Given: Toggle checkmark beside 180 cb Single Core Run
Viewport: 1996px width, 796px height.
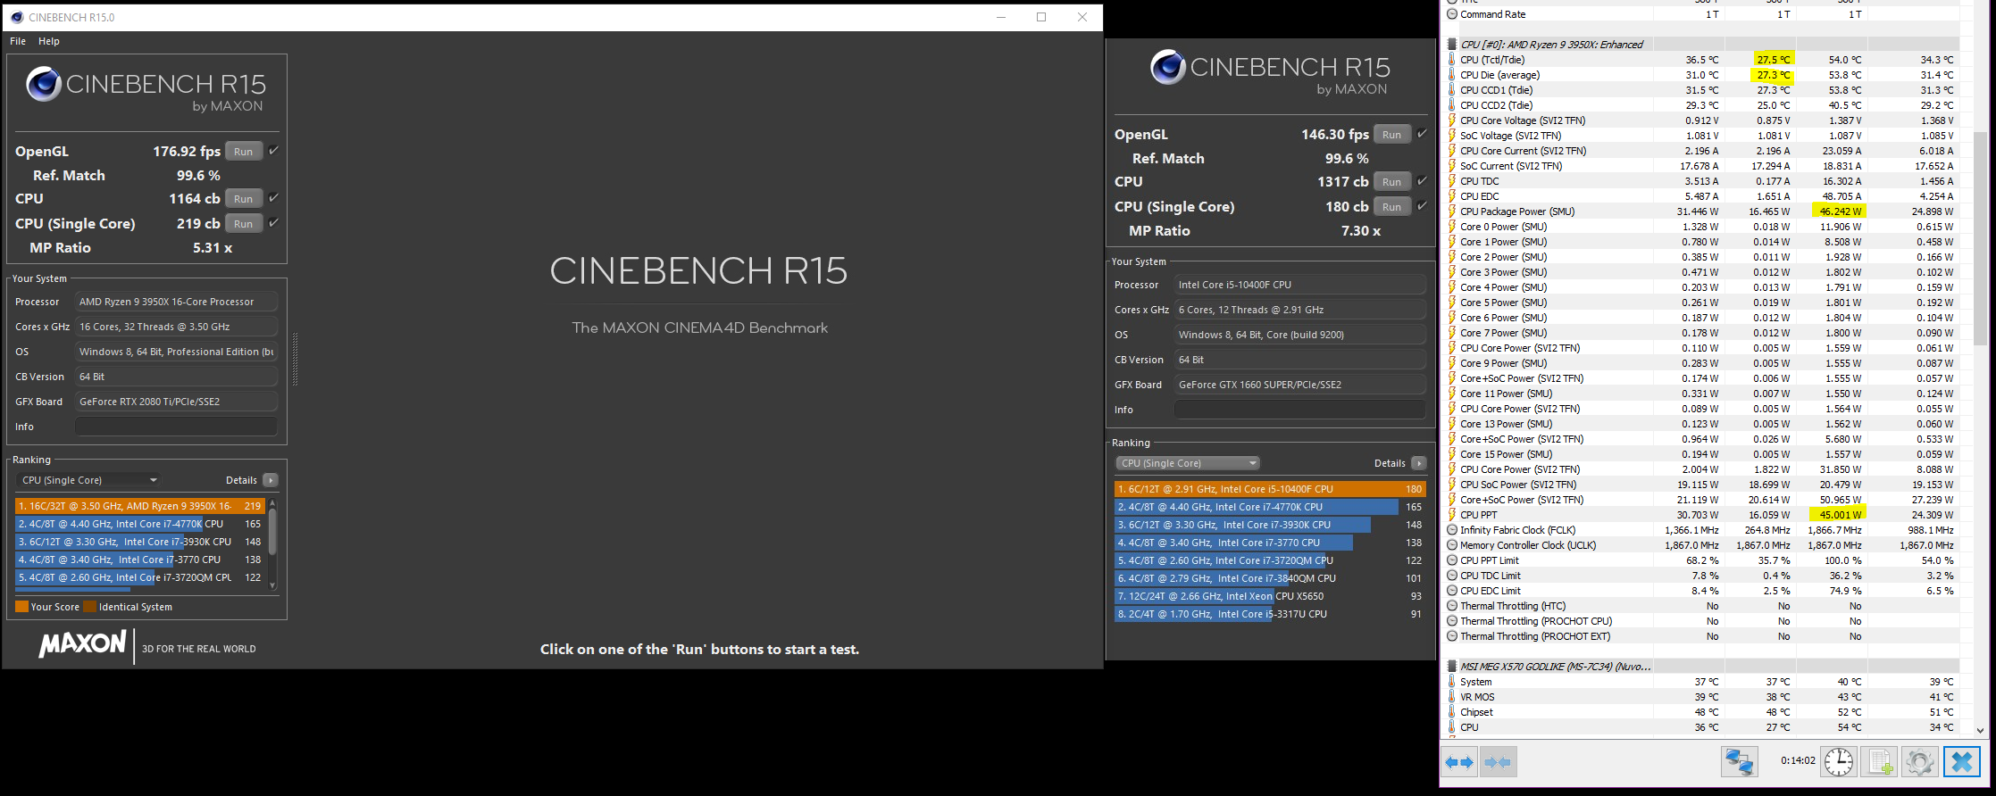Looking at the screenshot, I should click(1422, 206).
